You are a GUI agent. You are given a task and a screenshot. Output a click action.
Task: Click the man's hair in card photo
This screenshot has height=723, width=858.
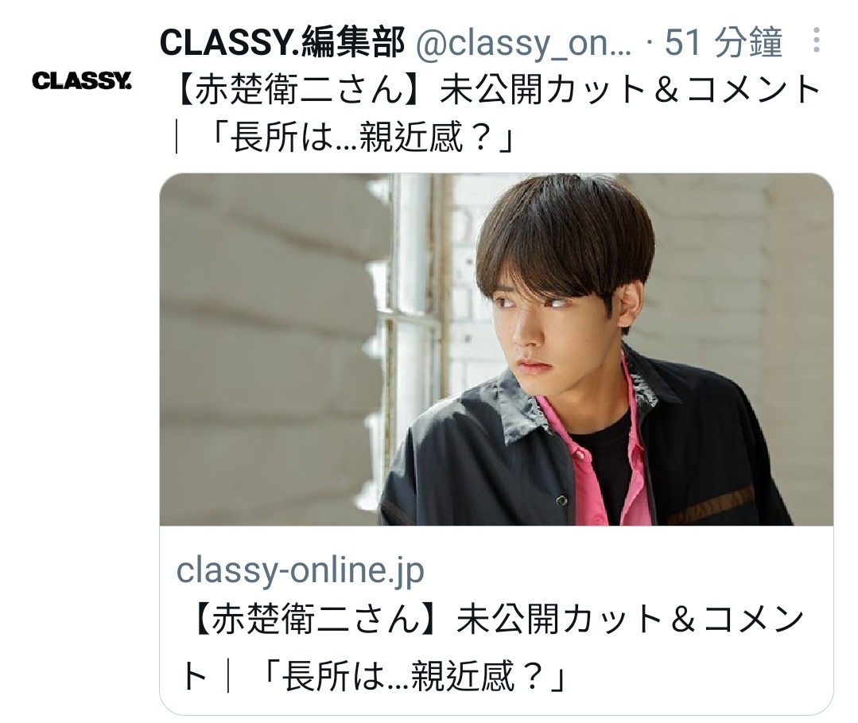(x=564, y=235)
